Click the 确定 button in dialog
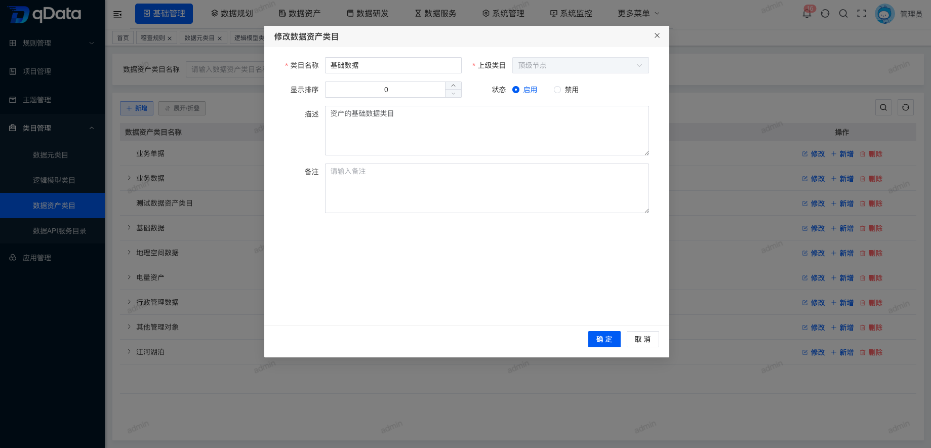This screenshot has width=931, height=448. (x=604, y=339)
